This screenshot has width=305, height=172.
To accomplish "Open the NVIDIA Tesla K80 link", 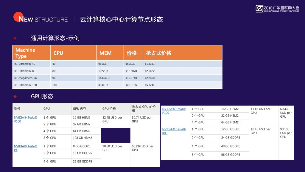I will tap(174, 131).
